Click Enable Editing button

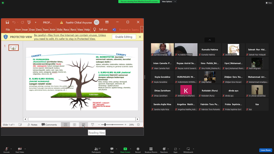124,37
